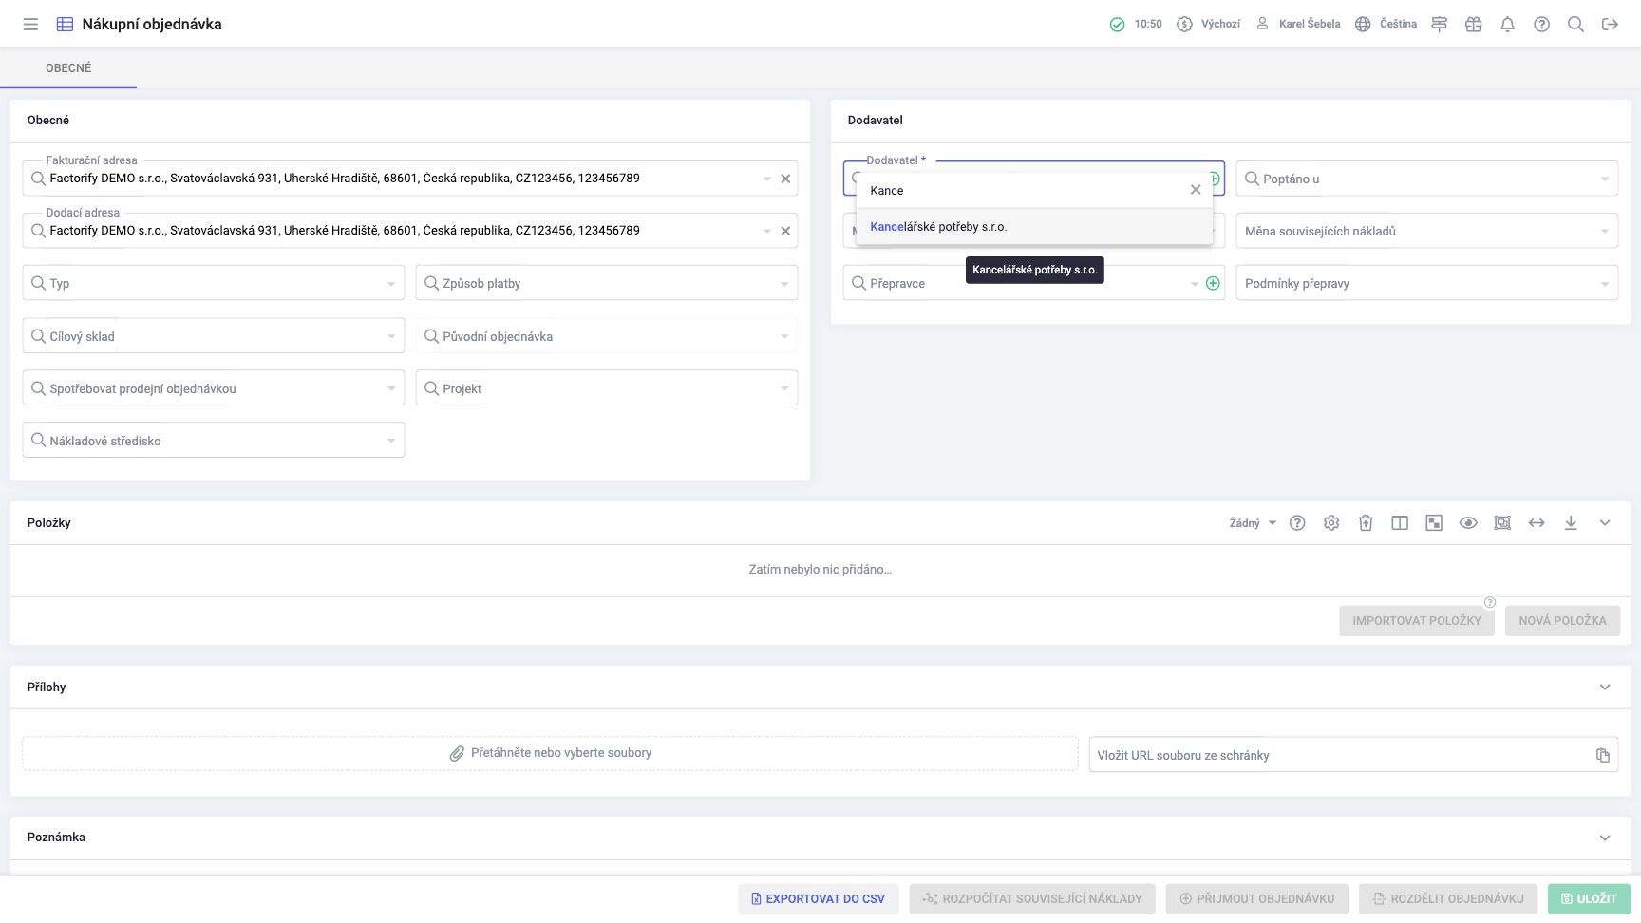Image resolution: width=1641 pixels, height=923 pixels.
Task: Click the notifications bell icon
Action: click(x=1507, y=25)
